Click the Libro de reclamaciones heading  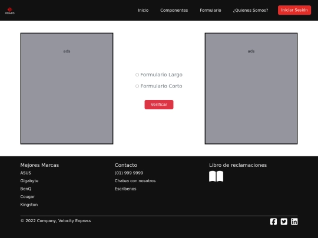pyautogui.click(x=238, y=165)
